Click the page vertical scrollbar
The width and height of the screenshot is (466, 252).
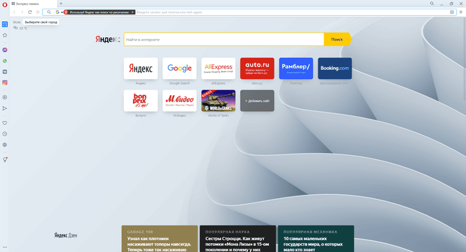pyautogui.click(x=464, y=59)
